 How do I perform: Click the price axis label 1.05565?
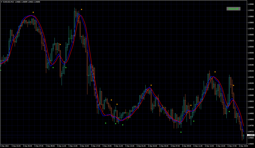coord(251,47)
